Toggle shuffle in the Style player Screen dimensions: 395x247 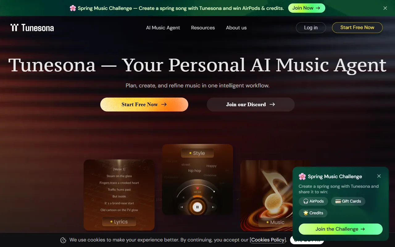[184, 197]
